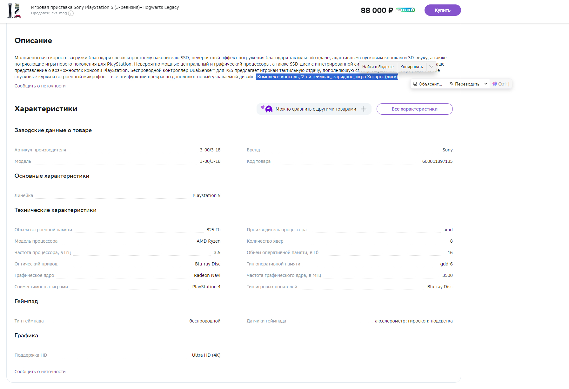The width and height of the screenshot is (569, 389).
Task: Click the AMD Ryzen processor value
Action: (x=208, y=241)
